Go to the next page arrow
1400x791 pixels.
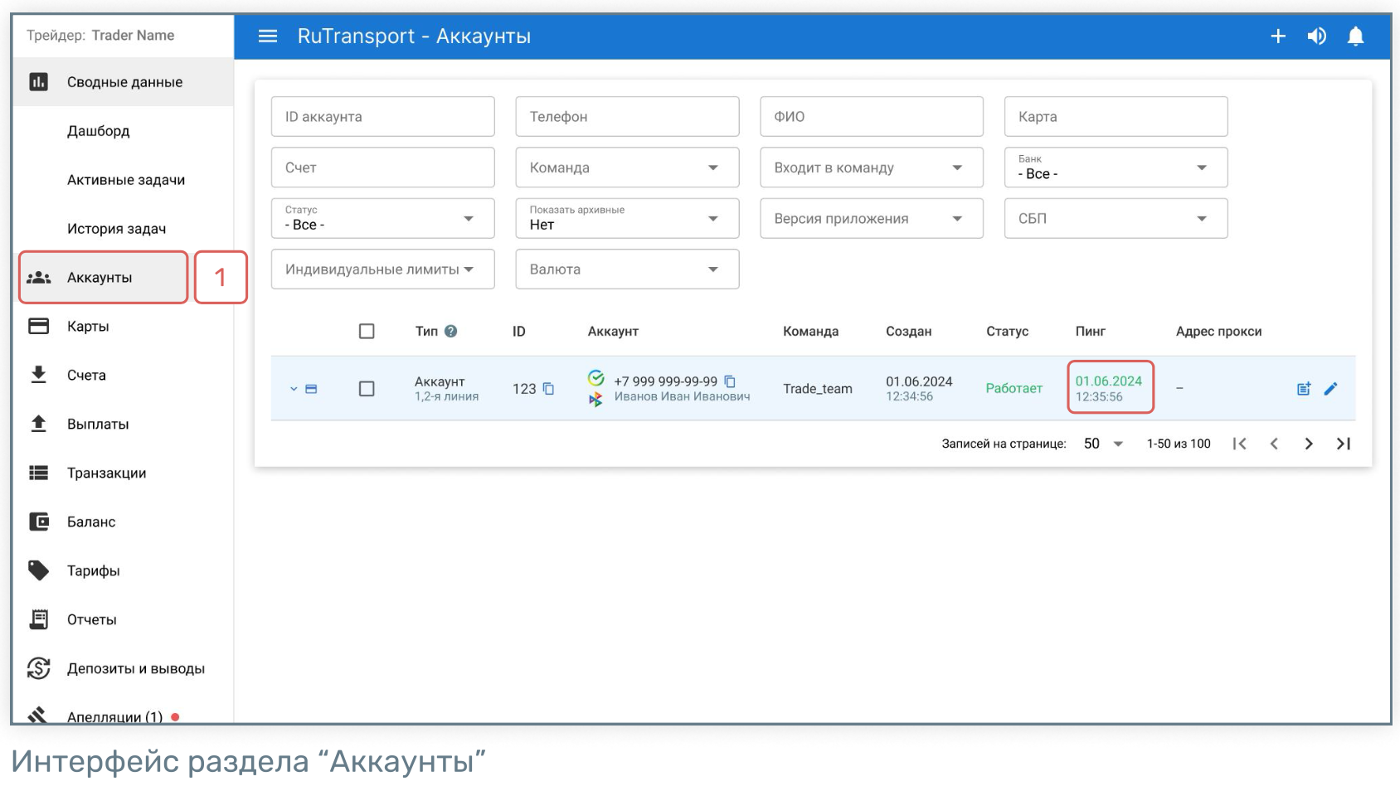1308,444
